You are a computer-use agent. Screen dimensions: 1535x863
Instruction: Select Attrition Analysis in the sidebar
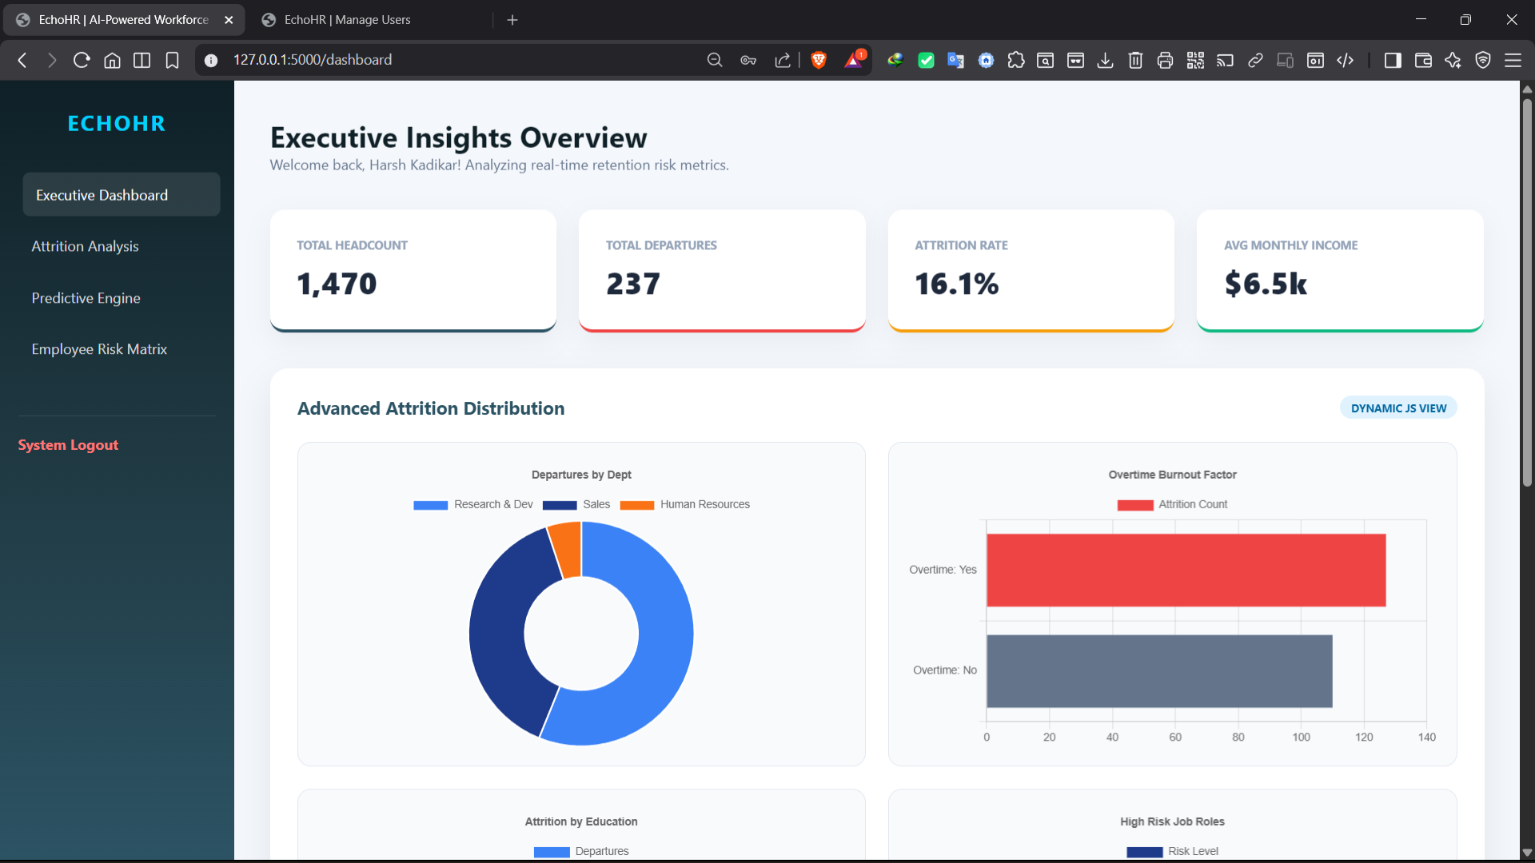click(85, 246)
